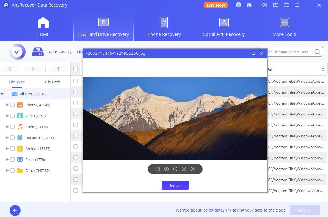Screen dimensions: 328x217
Task: Expand the Document tree node
Action: coord(7,138)
